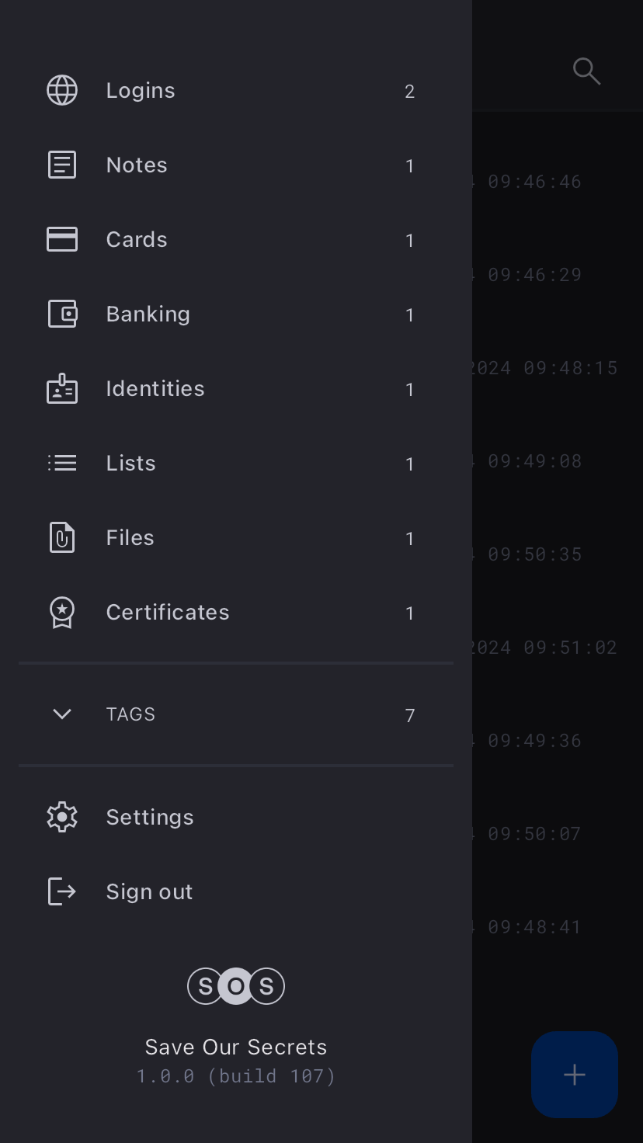Tap the blue add plus button
The width and height of the screenshot is (643, 1143).
point(575,1075)
